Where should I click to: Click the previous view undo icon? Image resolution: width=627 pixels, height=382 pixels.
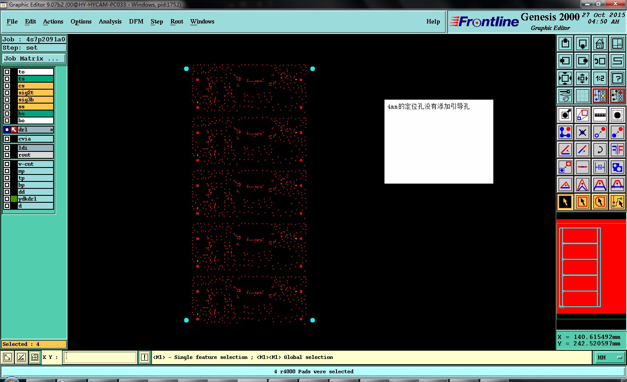(600, 61)
